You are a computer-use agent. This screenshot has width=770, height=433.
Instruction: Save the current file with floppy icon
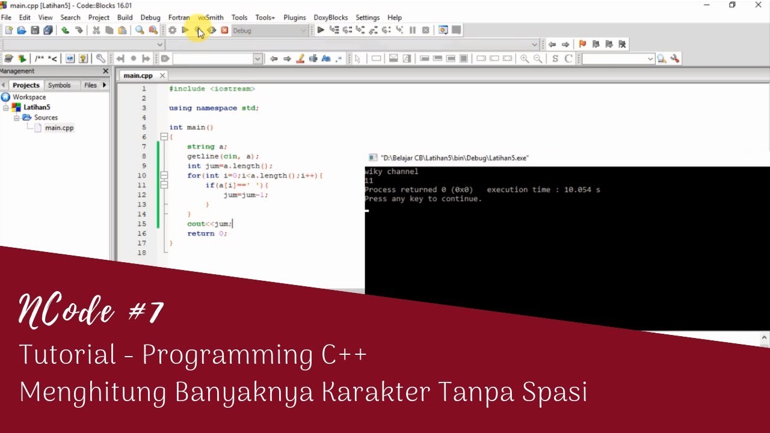pos(35,30)
